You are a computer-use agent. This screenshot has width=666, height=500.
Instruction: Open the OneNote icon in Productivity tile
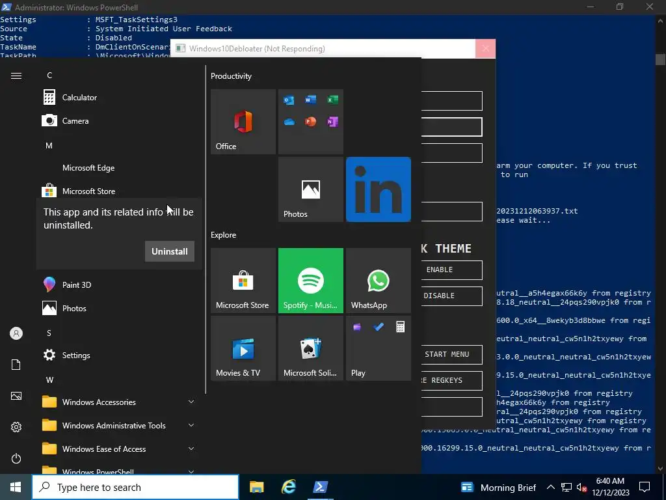tap(332, 122)
